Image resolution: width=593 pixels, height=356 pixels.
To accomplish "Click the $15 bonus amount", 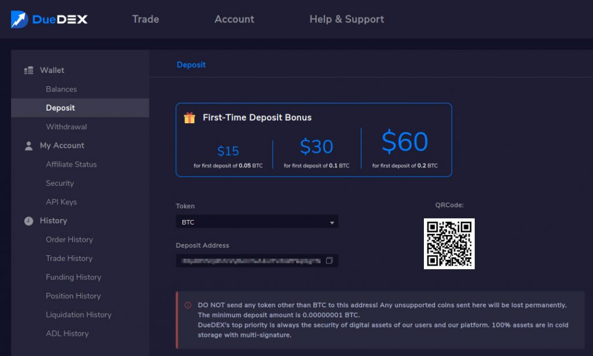I will (228, 151).
